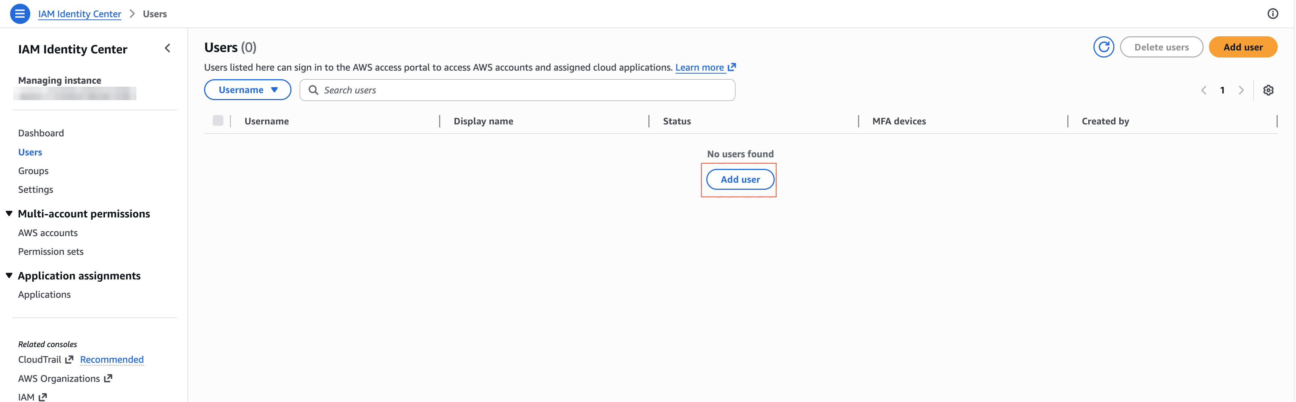The width and height of the screenshot is (1296, 402).
Task: Click the Users breadcrumb text
Action: 154,13
